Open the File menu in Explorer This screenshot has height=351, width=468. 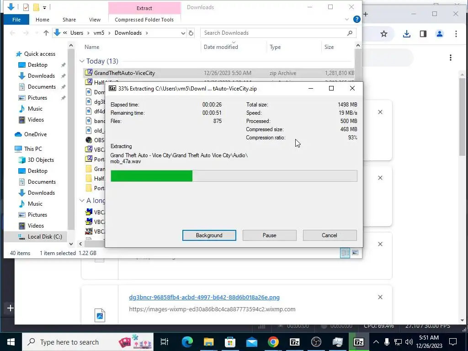click(16, 20)
